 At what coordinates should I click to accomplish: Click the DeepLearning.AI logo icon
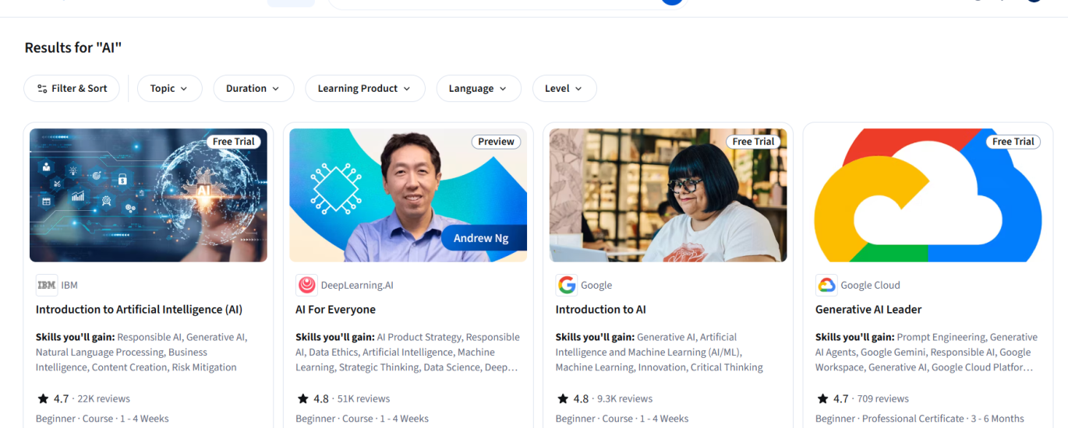306,286
